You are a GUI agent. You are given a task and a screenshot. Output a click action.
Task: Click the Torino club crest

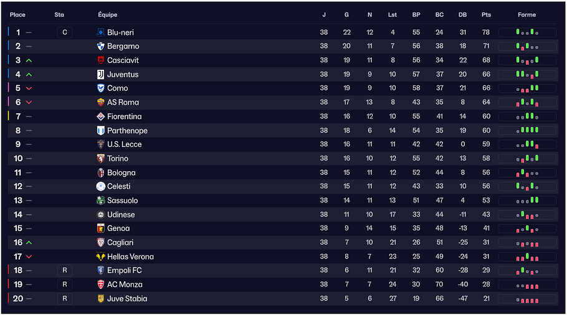(101, 159)
